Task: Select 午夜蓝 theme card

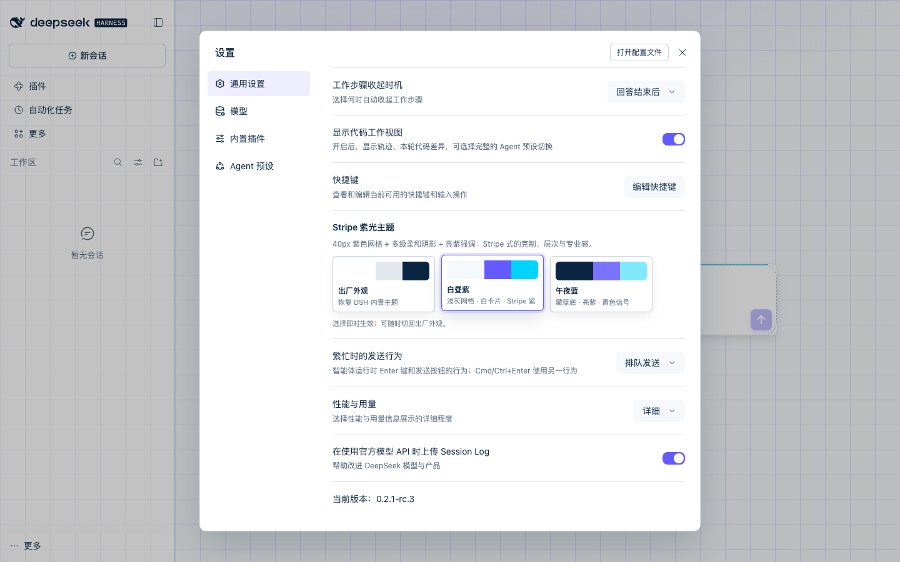Action: click(601, 284)
